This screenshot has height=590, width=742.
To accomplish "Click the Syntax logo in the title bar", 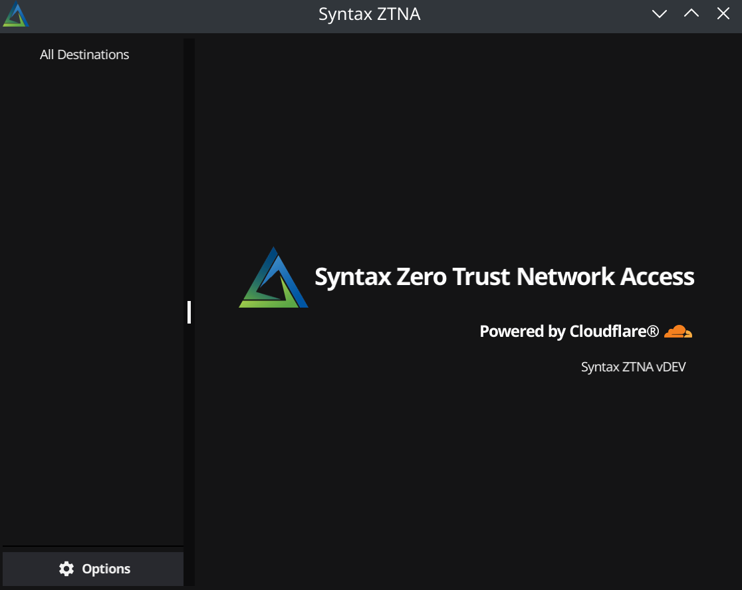I will pos(15,15).
